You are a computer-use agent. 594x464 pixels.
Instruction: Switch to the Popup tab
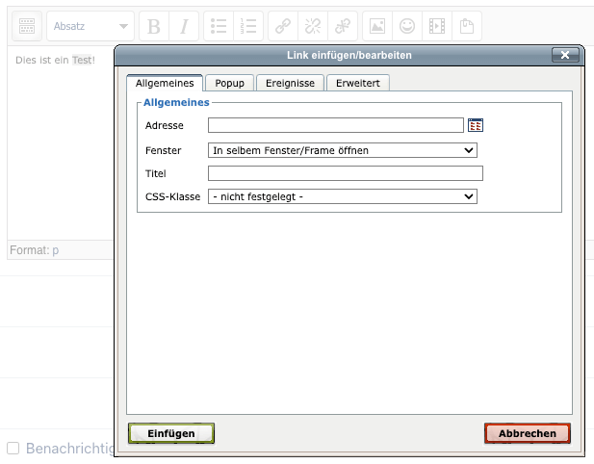click(x=229, y=84)
